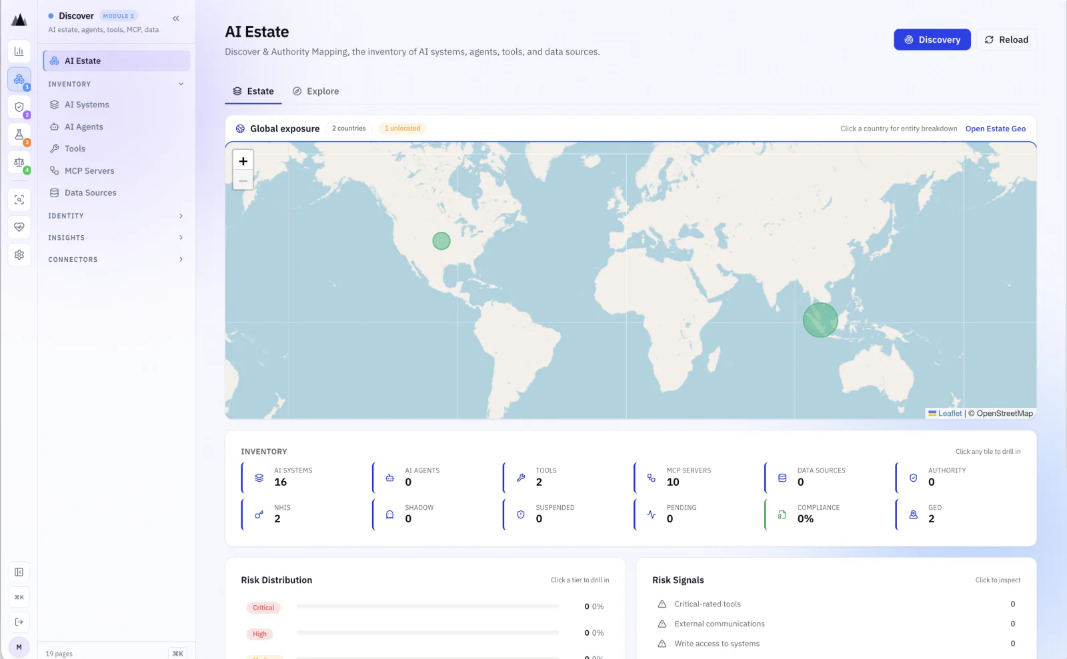1067x659 pixels.
Task: Open the heart health monitor rail icon
Action: (x=19, y=227)
